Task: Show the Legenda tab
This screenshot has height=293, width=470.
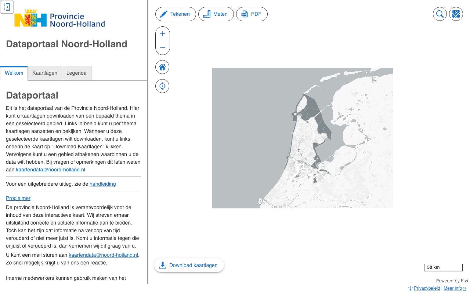Action: [76, 73]
